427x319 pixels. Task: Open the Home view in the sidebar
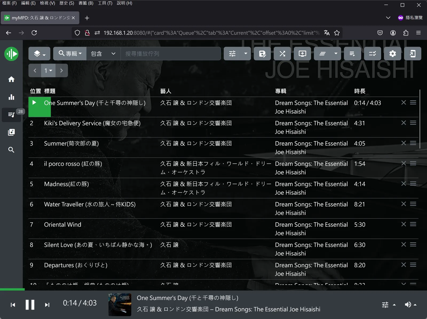tap(11, 79)
